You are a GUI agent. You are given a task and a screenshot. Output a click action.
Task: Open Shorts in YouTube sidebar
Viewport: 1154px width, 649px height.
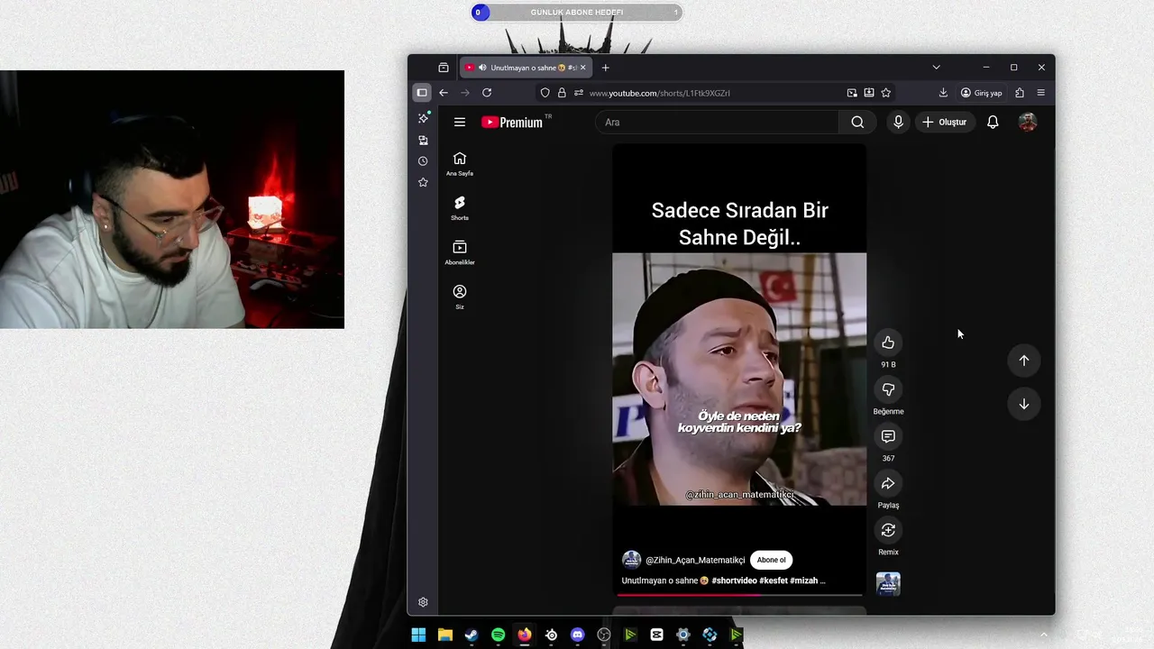pyautogui.click(x=460, y=208)
